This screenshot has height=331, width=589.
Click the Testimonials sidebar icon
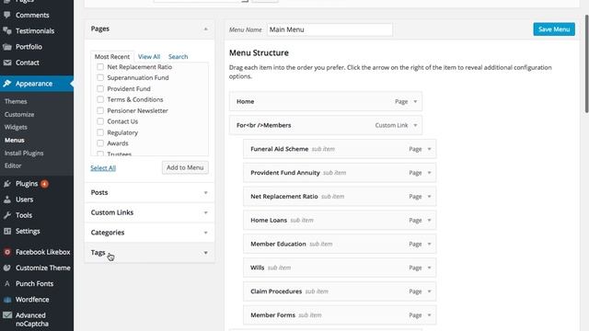[7, 30]
